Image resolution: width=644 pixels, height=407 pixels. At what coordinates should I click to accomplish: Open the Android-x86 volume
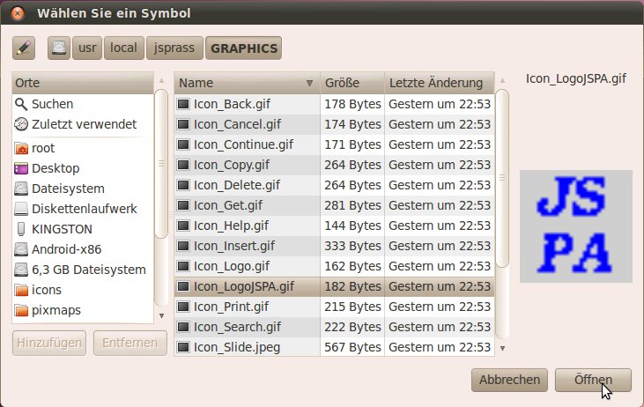pos(64,249)
